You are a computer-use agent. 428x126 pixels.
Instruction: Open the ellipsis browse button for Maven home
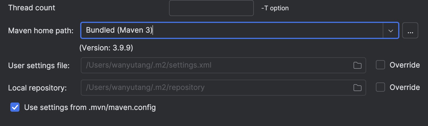(x=410, y=30)
